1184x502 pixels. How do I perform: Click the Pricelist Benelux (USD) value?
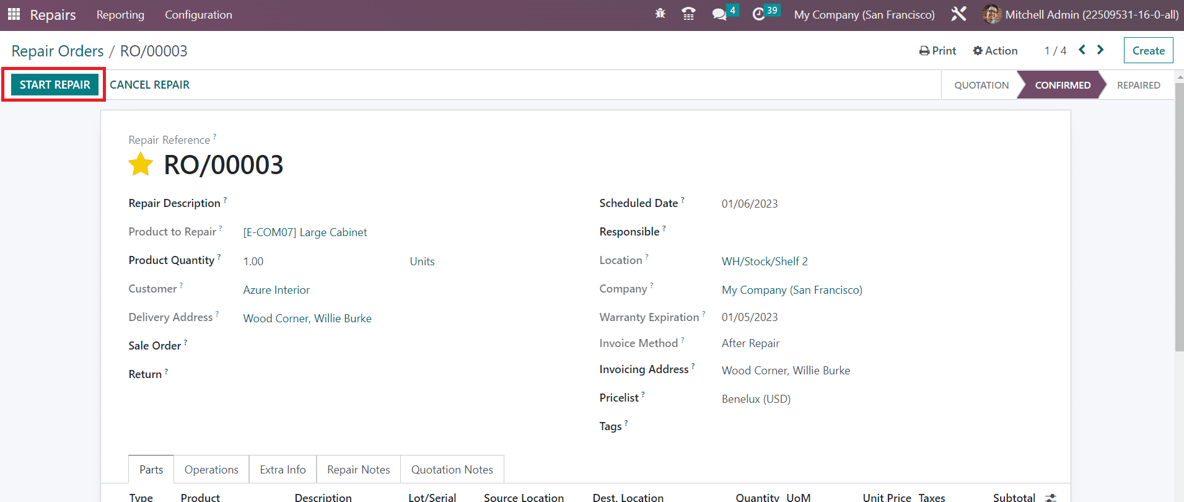pos(756,399)
